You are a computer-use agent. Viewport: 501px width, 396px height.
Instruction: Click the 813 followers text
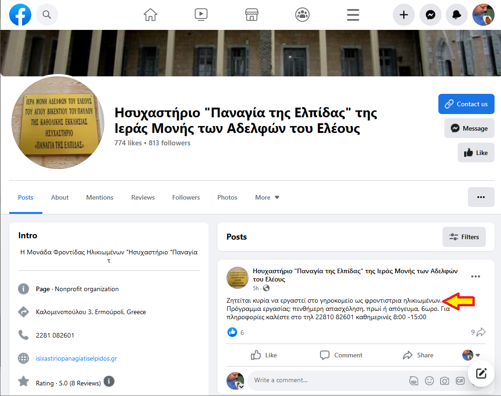click(x=169, y=143)
